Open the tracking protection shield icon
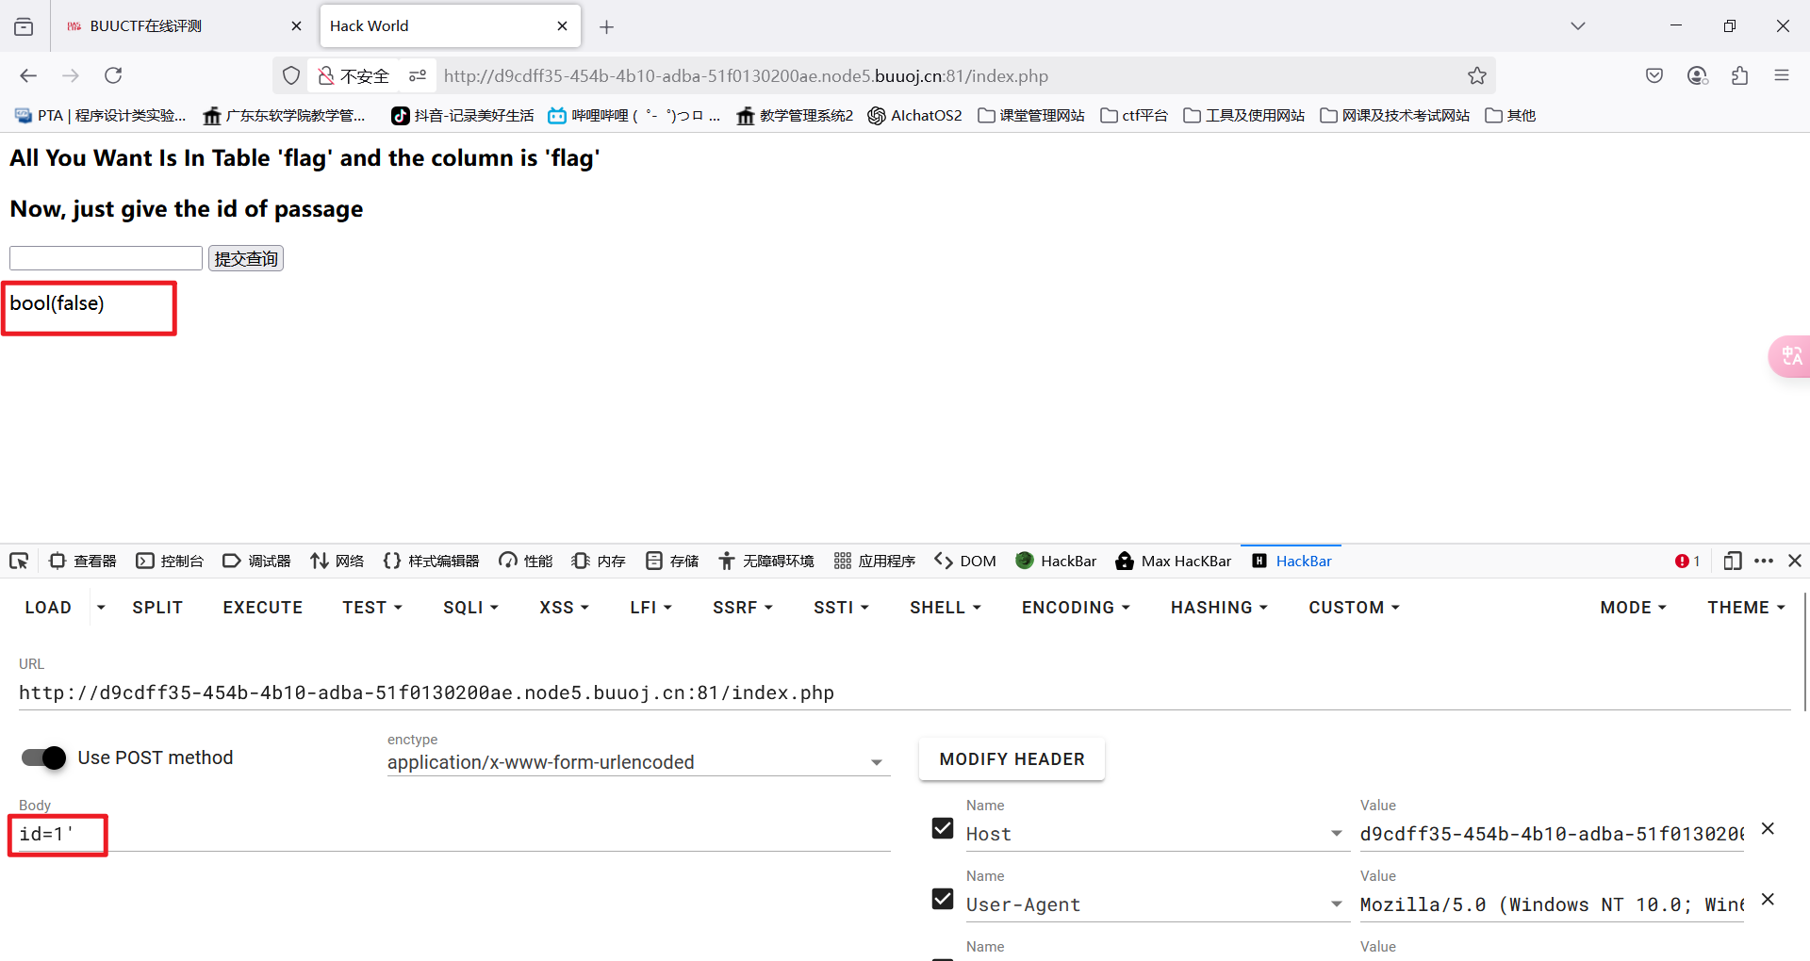 point(290,75)
